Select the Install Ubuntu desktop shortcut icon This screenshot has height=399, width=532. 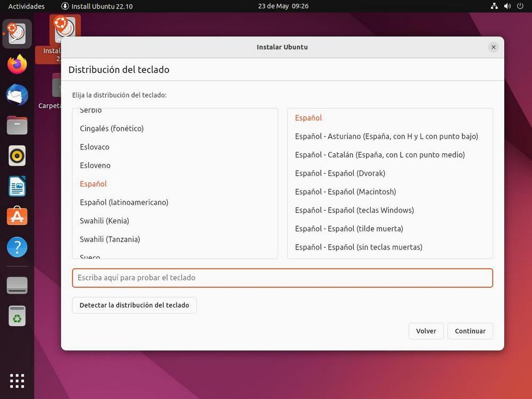pyautogui.click(x=64, y=30)
